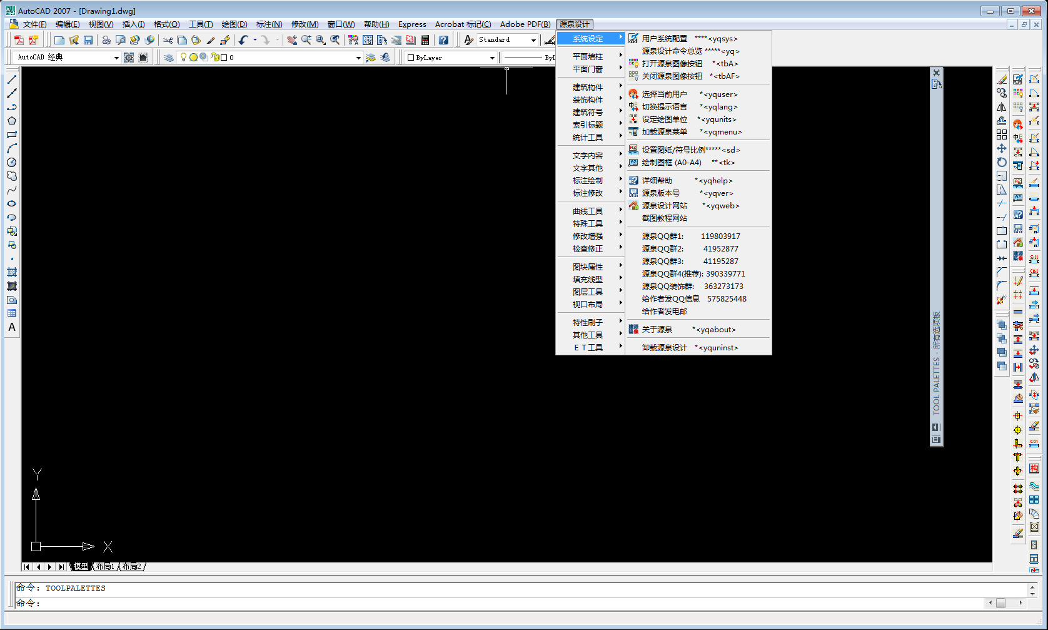The image size is (1048, 630).
Task: Open the 文件(F) menu
Action: 34,24
